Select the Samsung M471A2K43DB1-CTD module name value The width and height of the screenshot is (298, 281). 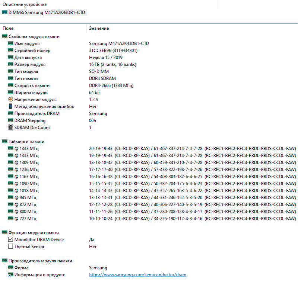click(x=119, y=43)
